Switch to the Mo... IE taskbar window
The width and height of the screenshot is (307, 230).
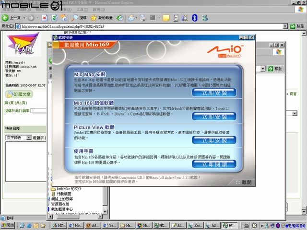coord(76,225)
